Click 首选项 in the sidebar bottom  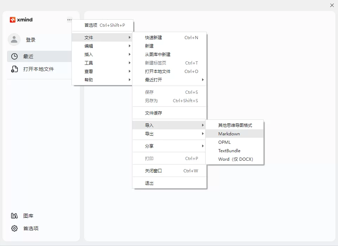31,228
